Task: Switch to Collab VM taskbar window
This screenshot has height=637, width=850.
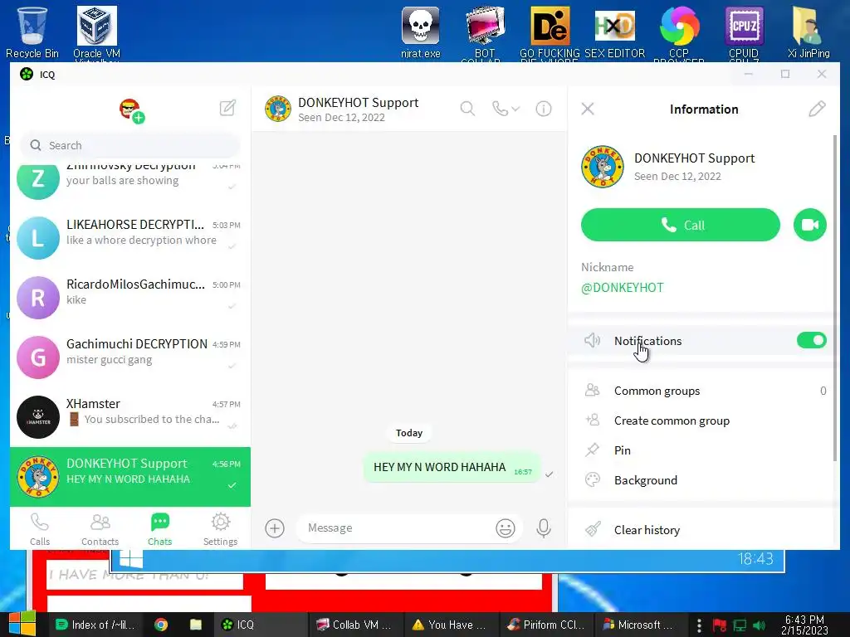Action: coord(354,625)
